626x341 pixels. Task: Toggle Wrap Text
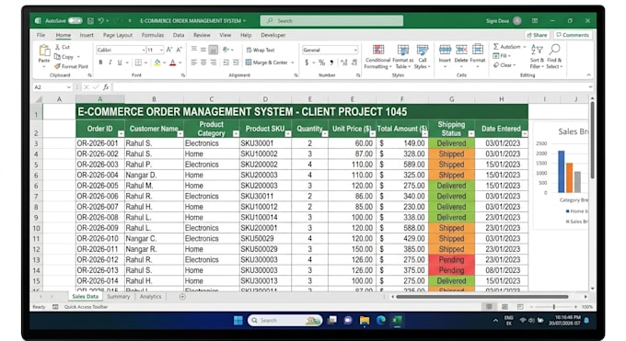[x=261, y=50]
